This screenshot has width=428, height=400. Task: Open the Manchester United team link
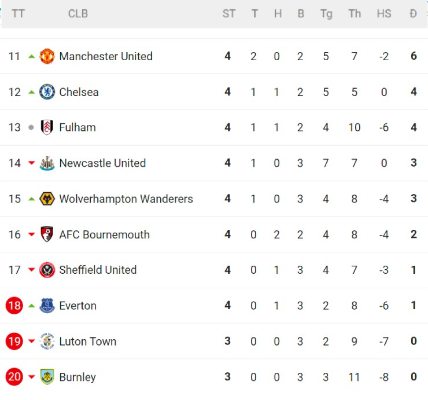(106, 56)
